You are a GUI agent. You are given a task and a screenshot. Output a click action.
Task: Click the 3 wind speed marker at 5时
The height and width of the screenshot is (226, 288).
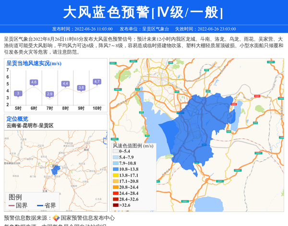pos(18,93)
